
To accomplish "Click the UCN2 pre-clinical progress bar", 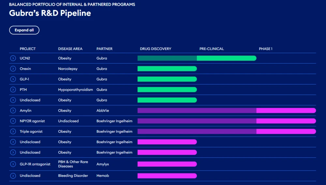I will [x=226, y=58].
